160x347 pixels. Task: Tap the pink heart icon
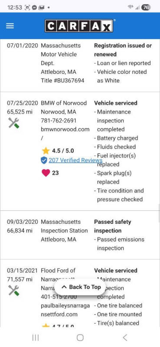[x=46, y=173]
